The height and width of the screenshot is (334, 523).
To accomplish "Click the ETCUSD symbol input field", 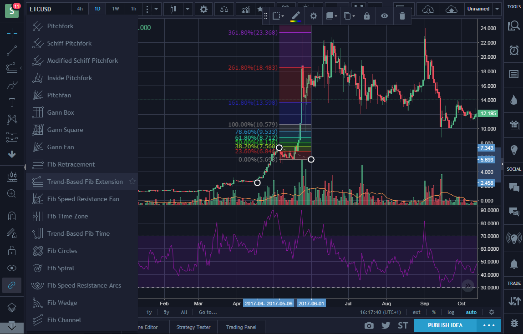I will [x=49, y=9].
